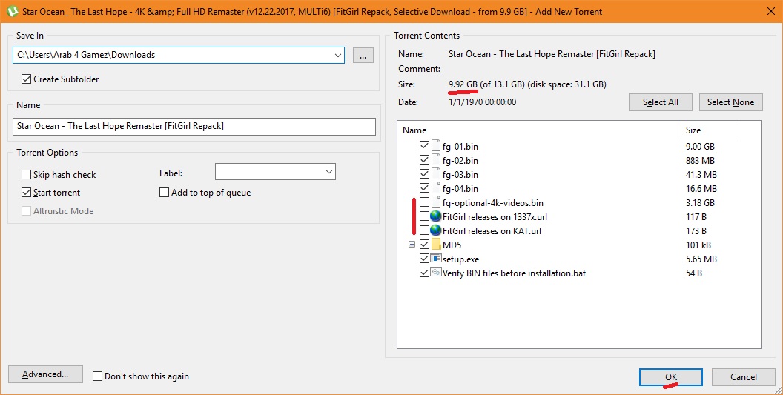Click the 3.18 GB size value
Screen dimensions: 783x395
(x=700, y=203)
